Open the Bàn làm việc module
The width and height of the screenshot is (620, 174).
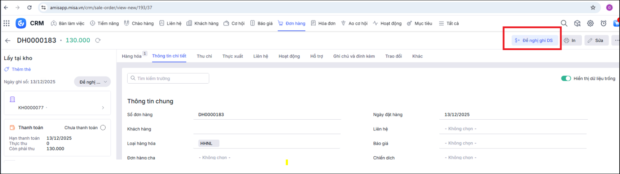coord(68,23)
